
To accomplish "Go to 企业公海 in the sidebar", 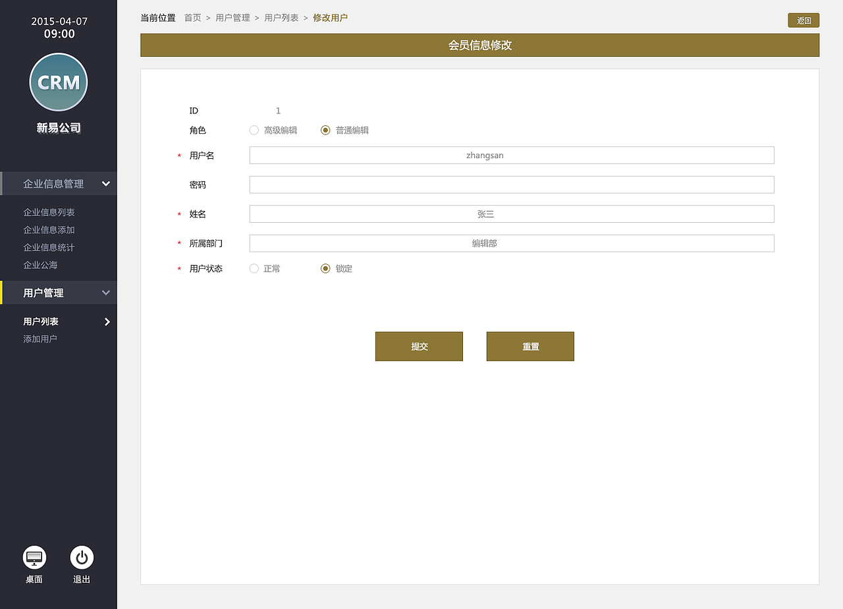I will (40, 264).
